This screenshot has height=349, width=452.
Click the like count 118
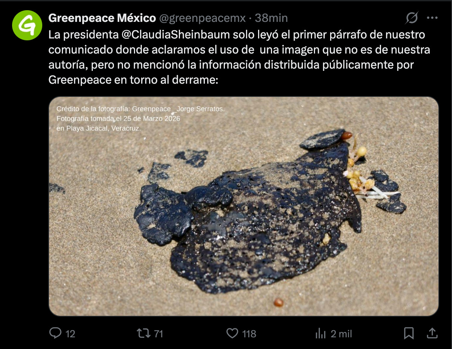(249, 334)
